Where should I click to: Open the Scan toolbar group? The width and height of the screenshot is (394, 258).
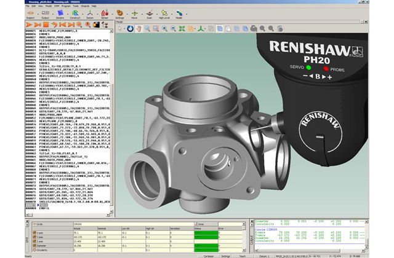click(149, 14)
